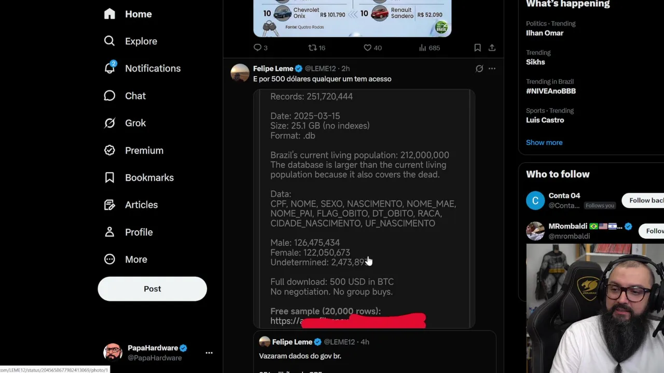Screen dimensions: 664x373
Task: Repost the tweet with 16 reposts
Action: [x=313, y=48]
